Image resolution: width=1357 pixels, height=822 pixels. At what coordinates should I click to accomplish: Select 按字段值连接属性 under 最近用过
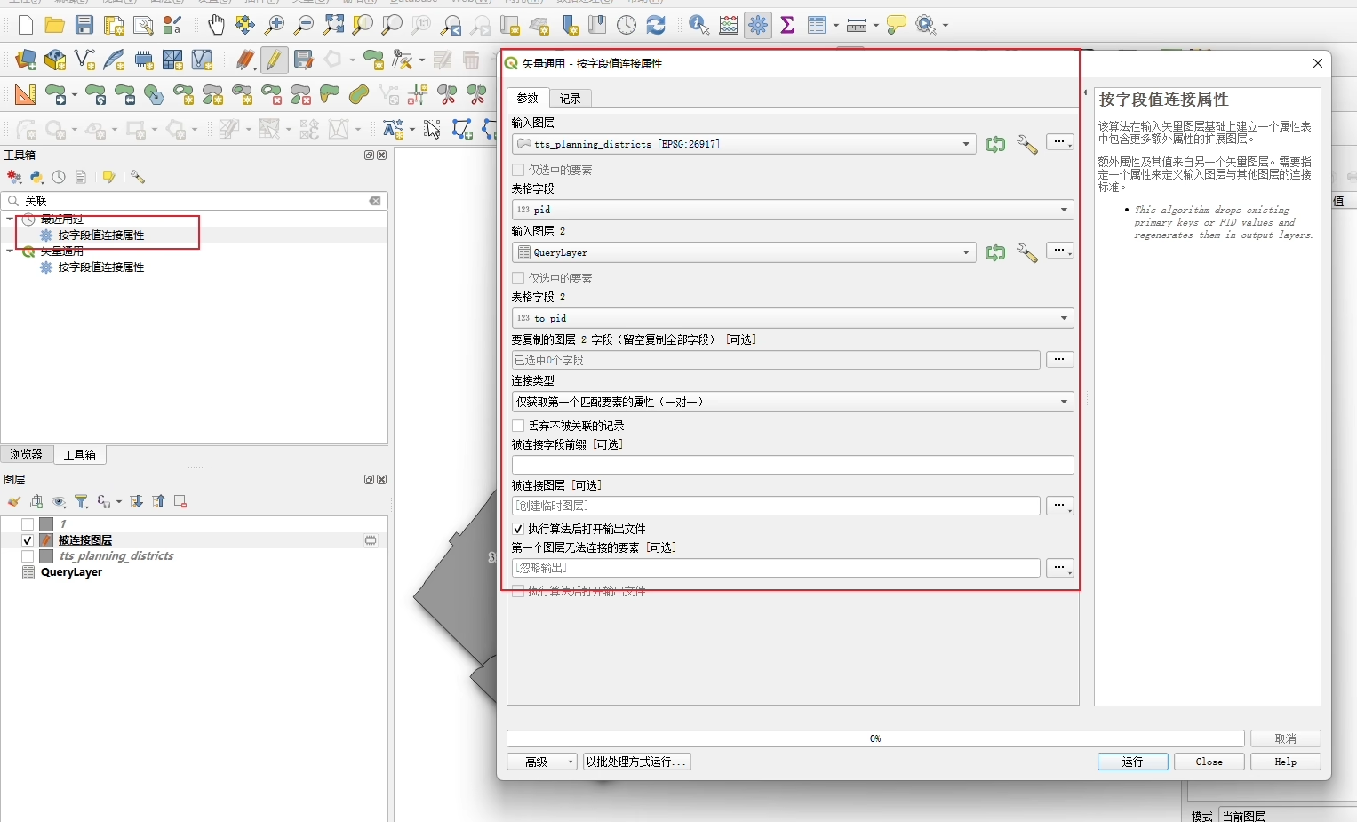click(x=100, y=235)
